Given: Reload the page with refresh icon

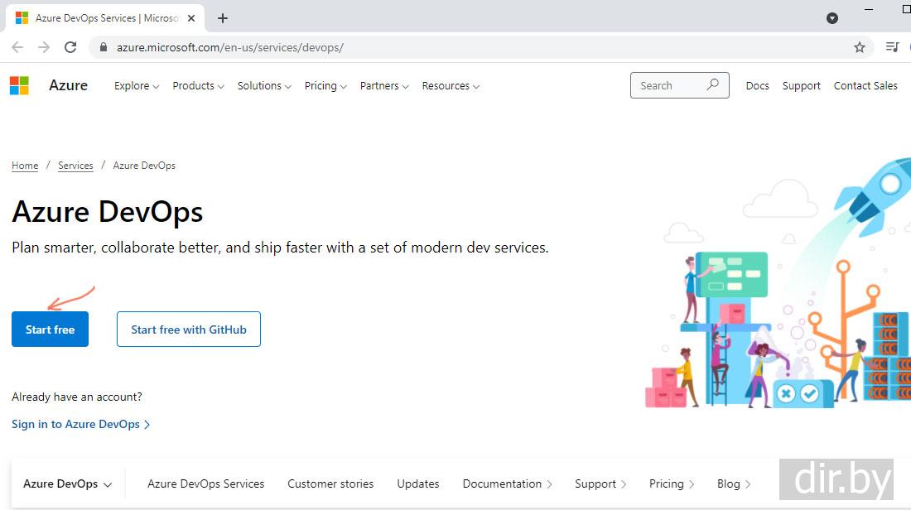Looking at the screenshot, I should tap(70, 47).
